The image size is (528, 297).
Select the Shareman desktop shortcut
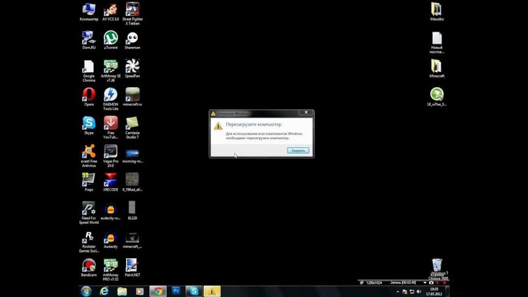(x=133, y=40)
